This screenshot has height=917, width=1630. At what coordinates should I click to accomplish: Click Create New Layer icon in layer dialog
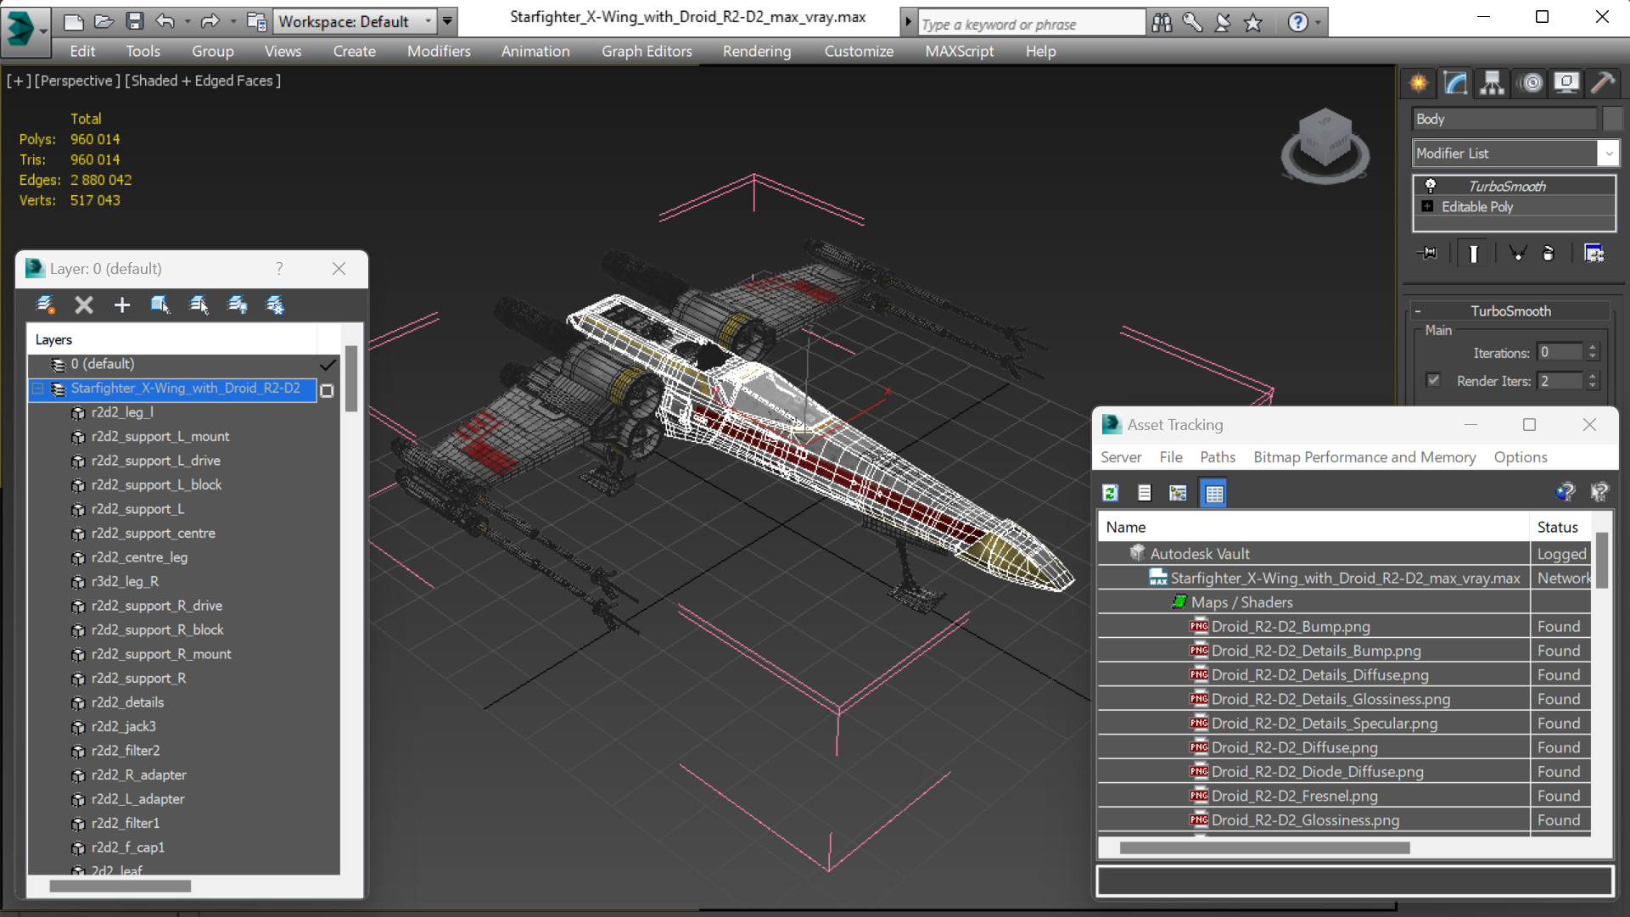45,305
